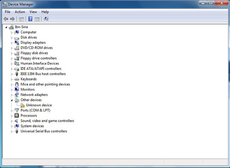Expand the Network adapters node arrow
This screenshot has width=230, height=168.
(x=12, y=95)
